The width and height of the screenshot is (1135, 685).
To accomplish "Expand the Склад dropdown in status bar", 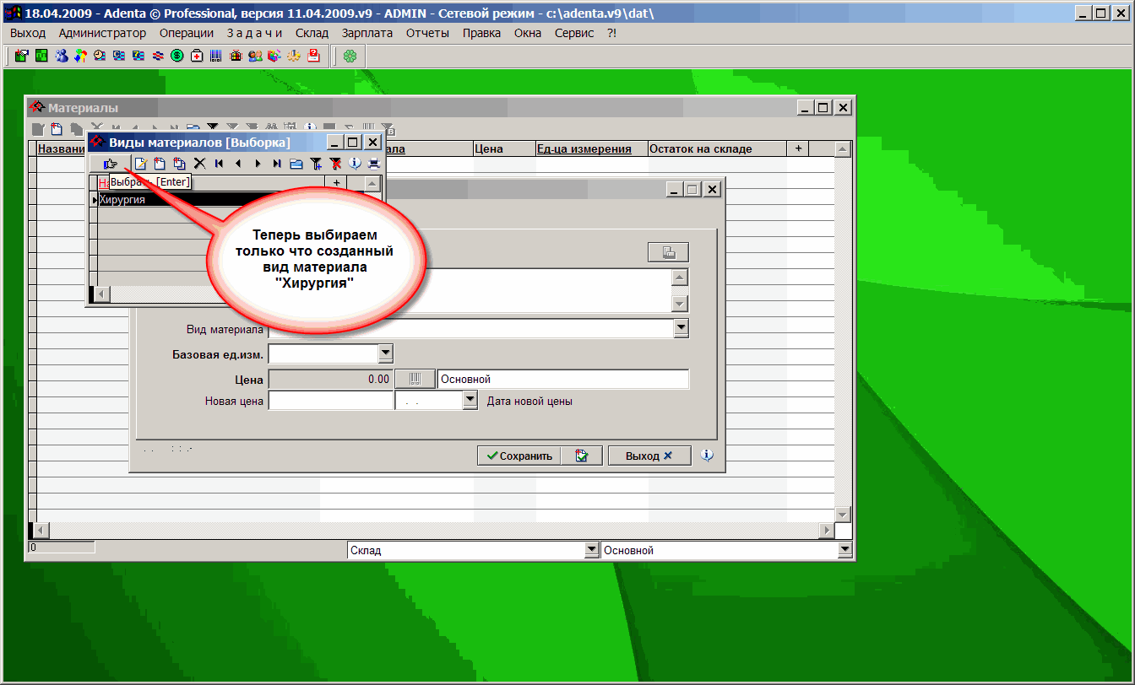I will click(x=591, y=550).
